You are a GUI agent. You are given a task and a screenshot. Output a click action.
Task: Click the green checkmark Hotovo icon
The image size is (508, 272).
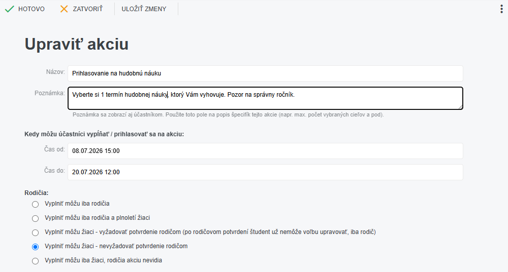[9, 9]
